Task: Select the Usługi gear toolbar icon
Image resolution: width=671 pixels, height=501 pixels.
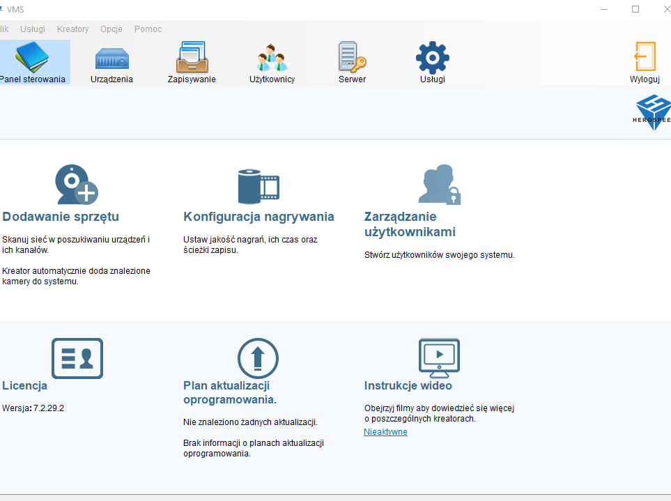Action: pos(432,59)
